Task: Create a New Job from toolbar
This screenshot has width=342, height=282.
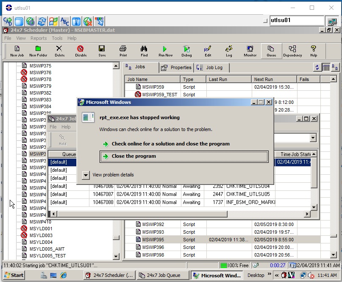Action: 17,51
